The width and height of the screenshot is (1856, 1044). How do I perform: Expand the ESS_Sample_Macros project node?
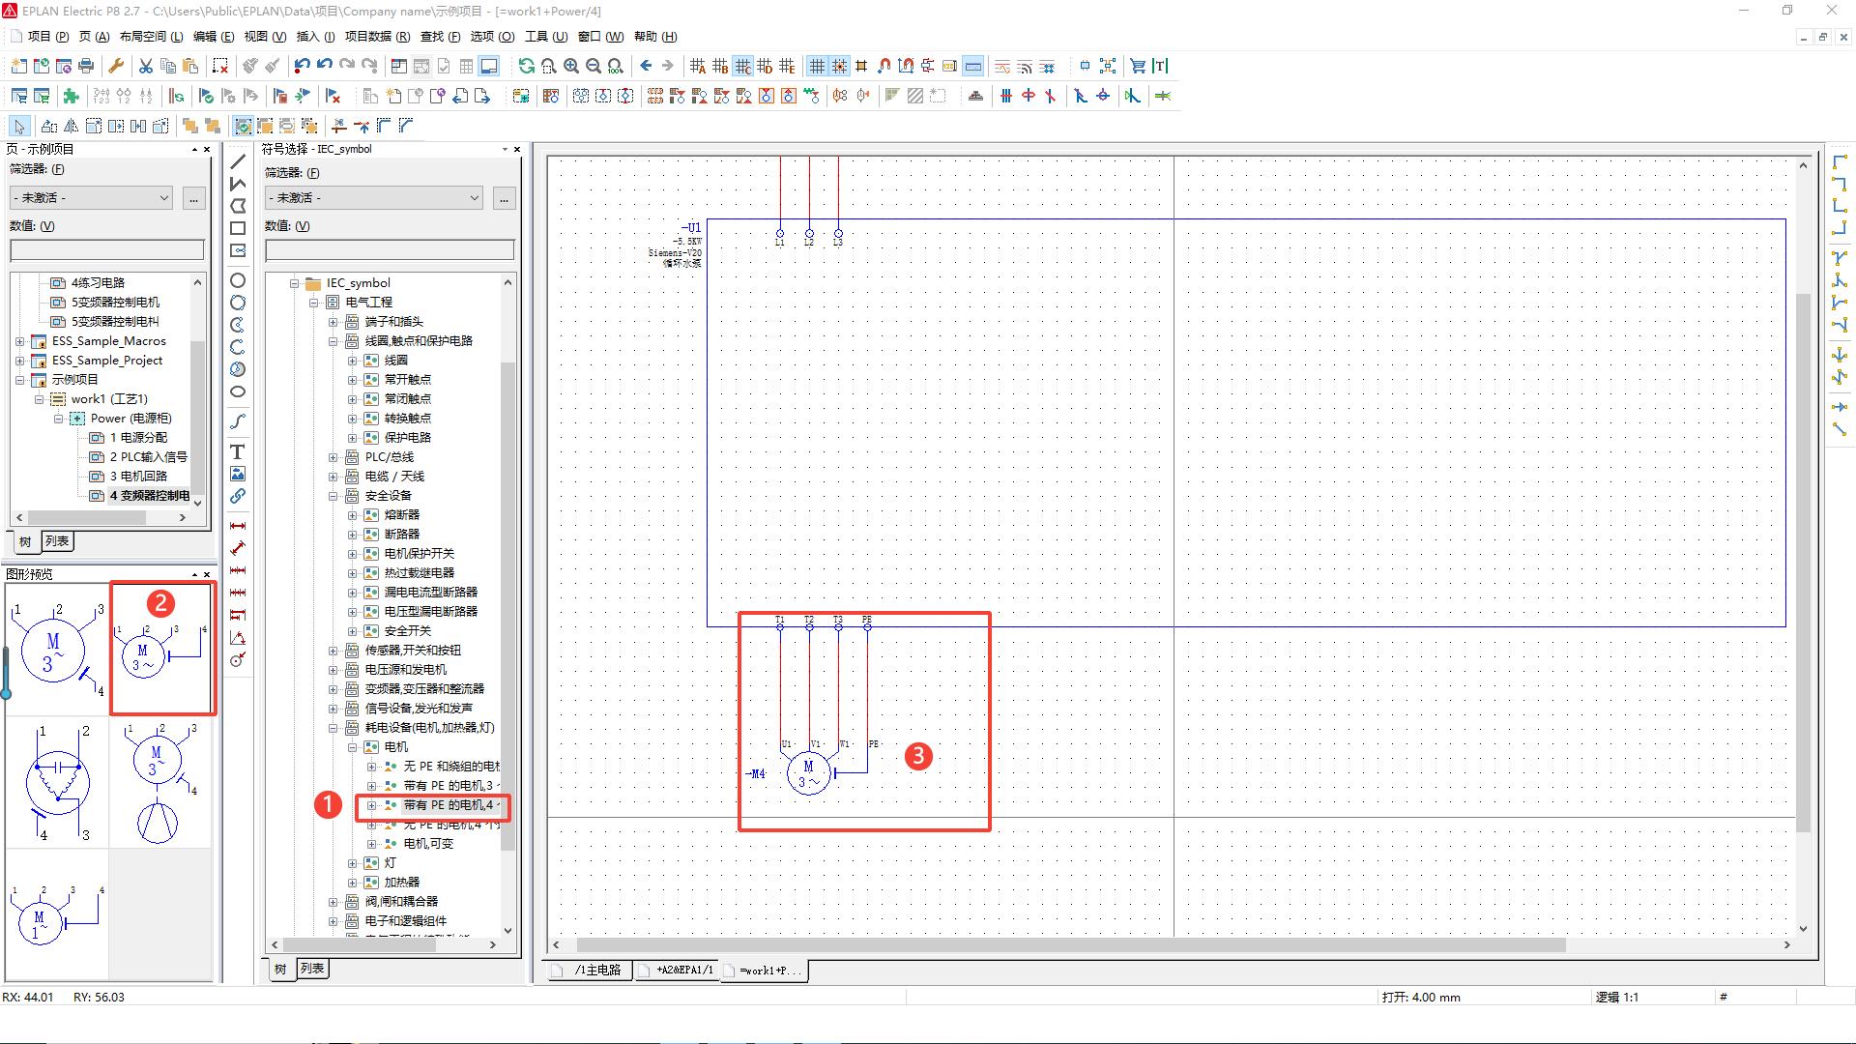20,341
